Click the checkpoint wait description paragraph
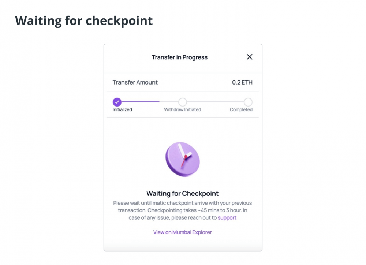Screen dimensions: 366x265 click(183, 210)
